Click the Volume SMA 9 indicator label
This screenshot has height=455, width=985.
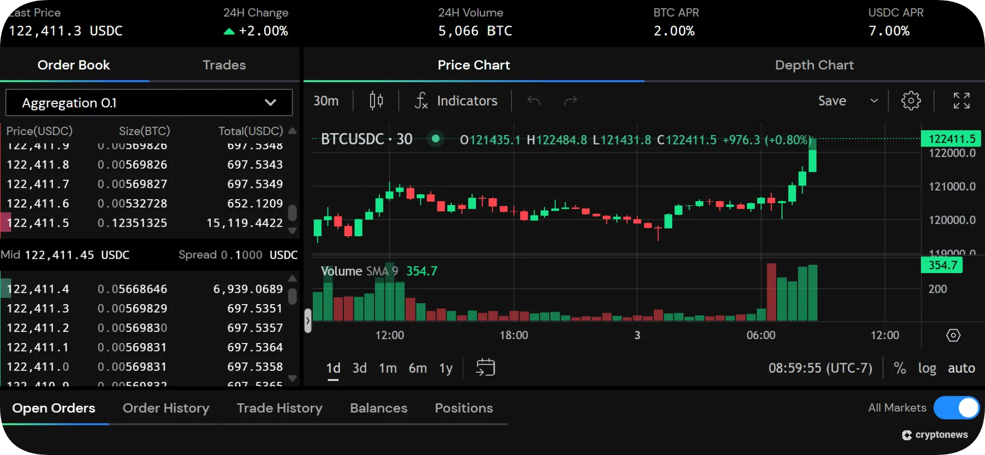point(359,271)
